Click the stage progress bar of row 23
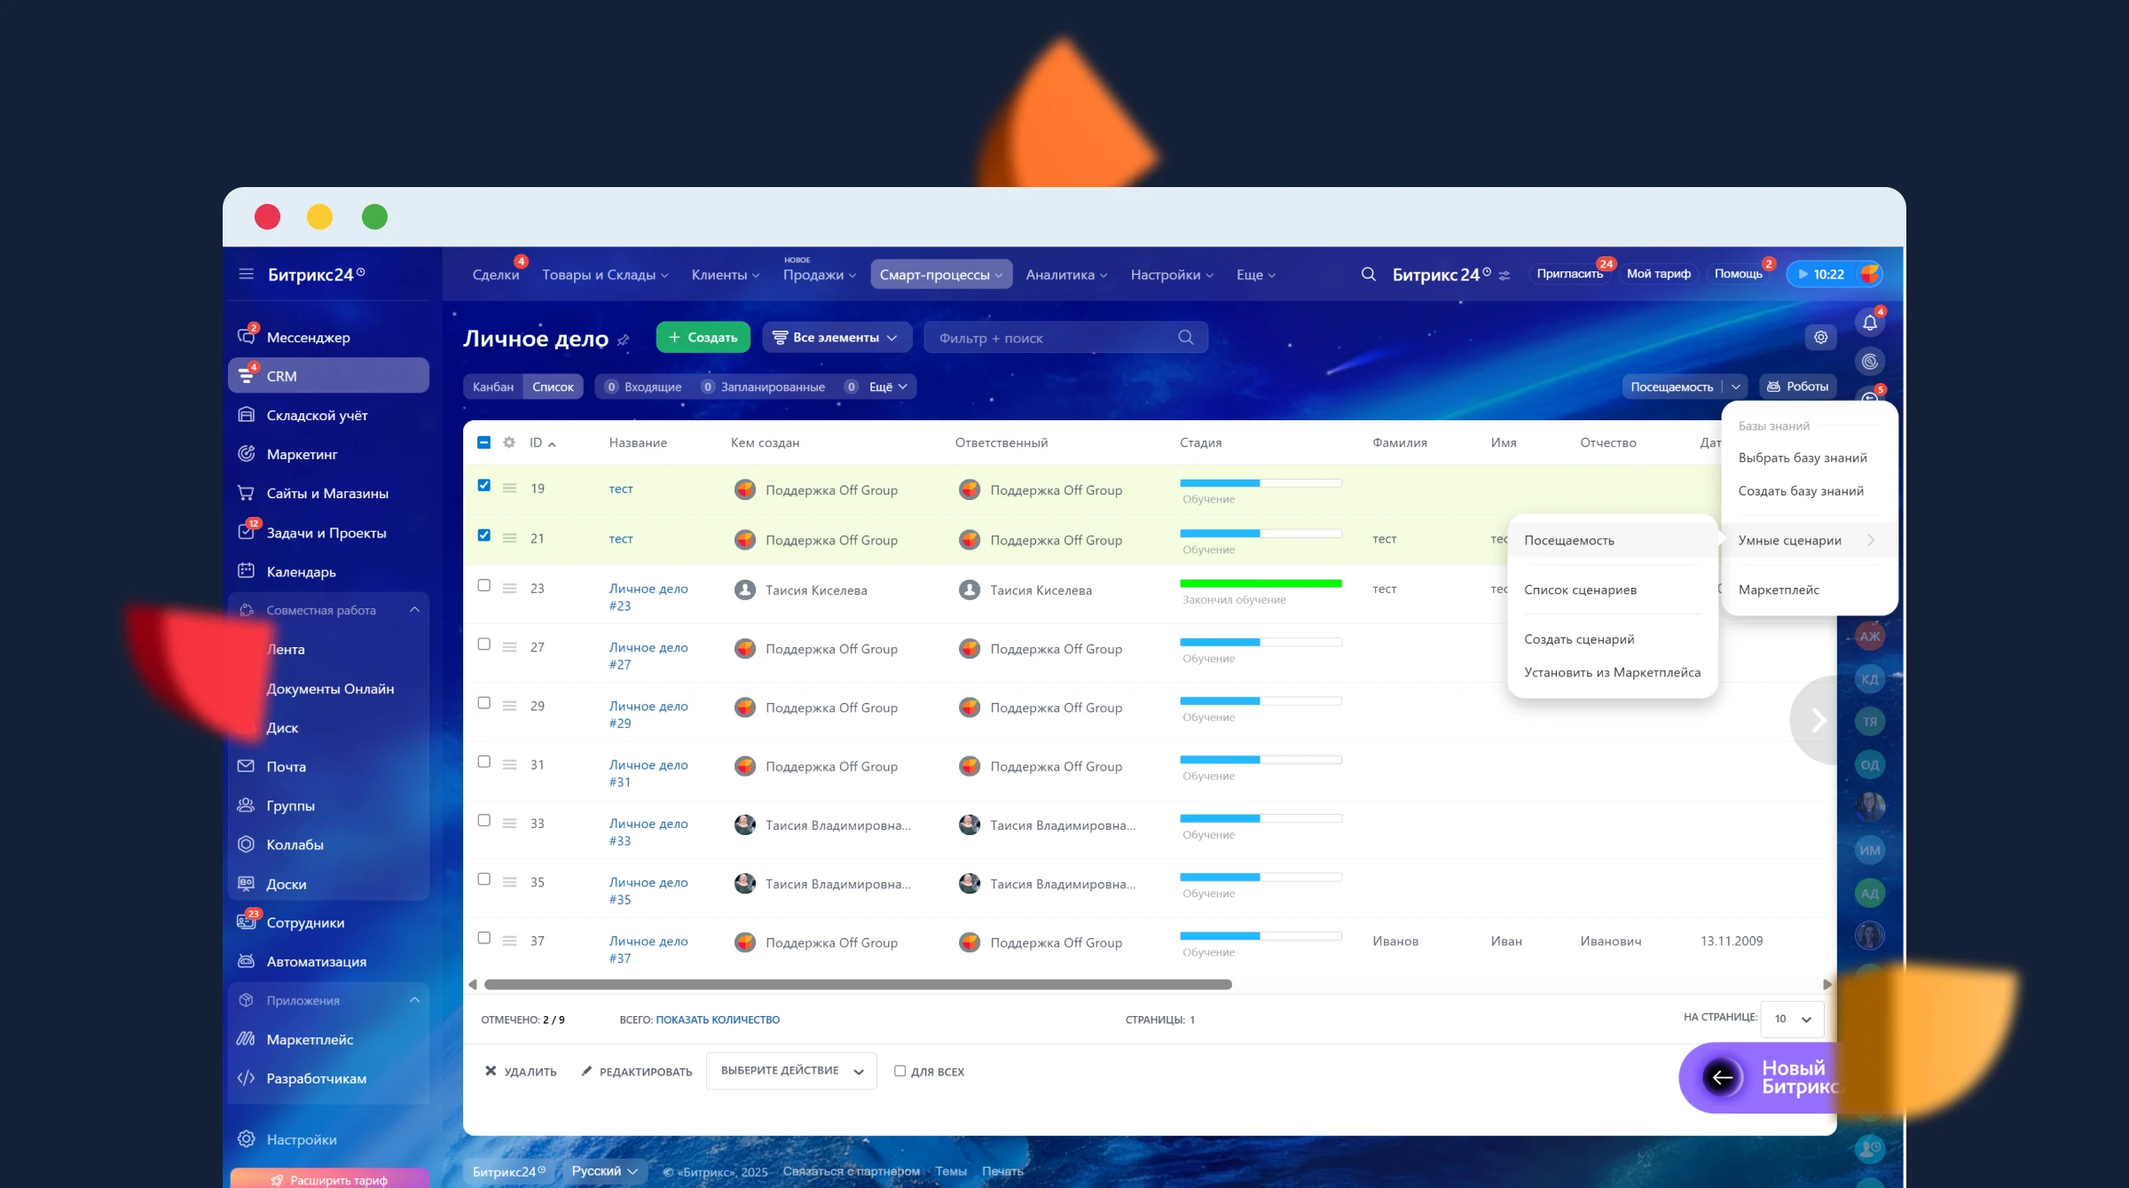2129x1188 pixels. (1260, 583)
